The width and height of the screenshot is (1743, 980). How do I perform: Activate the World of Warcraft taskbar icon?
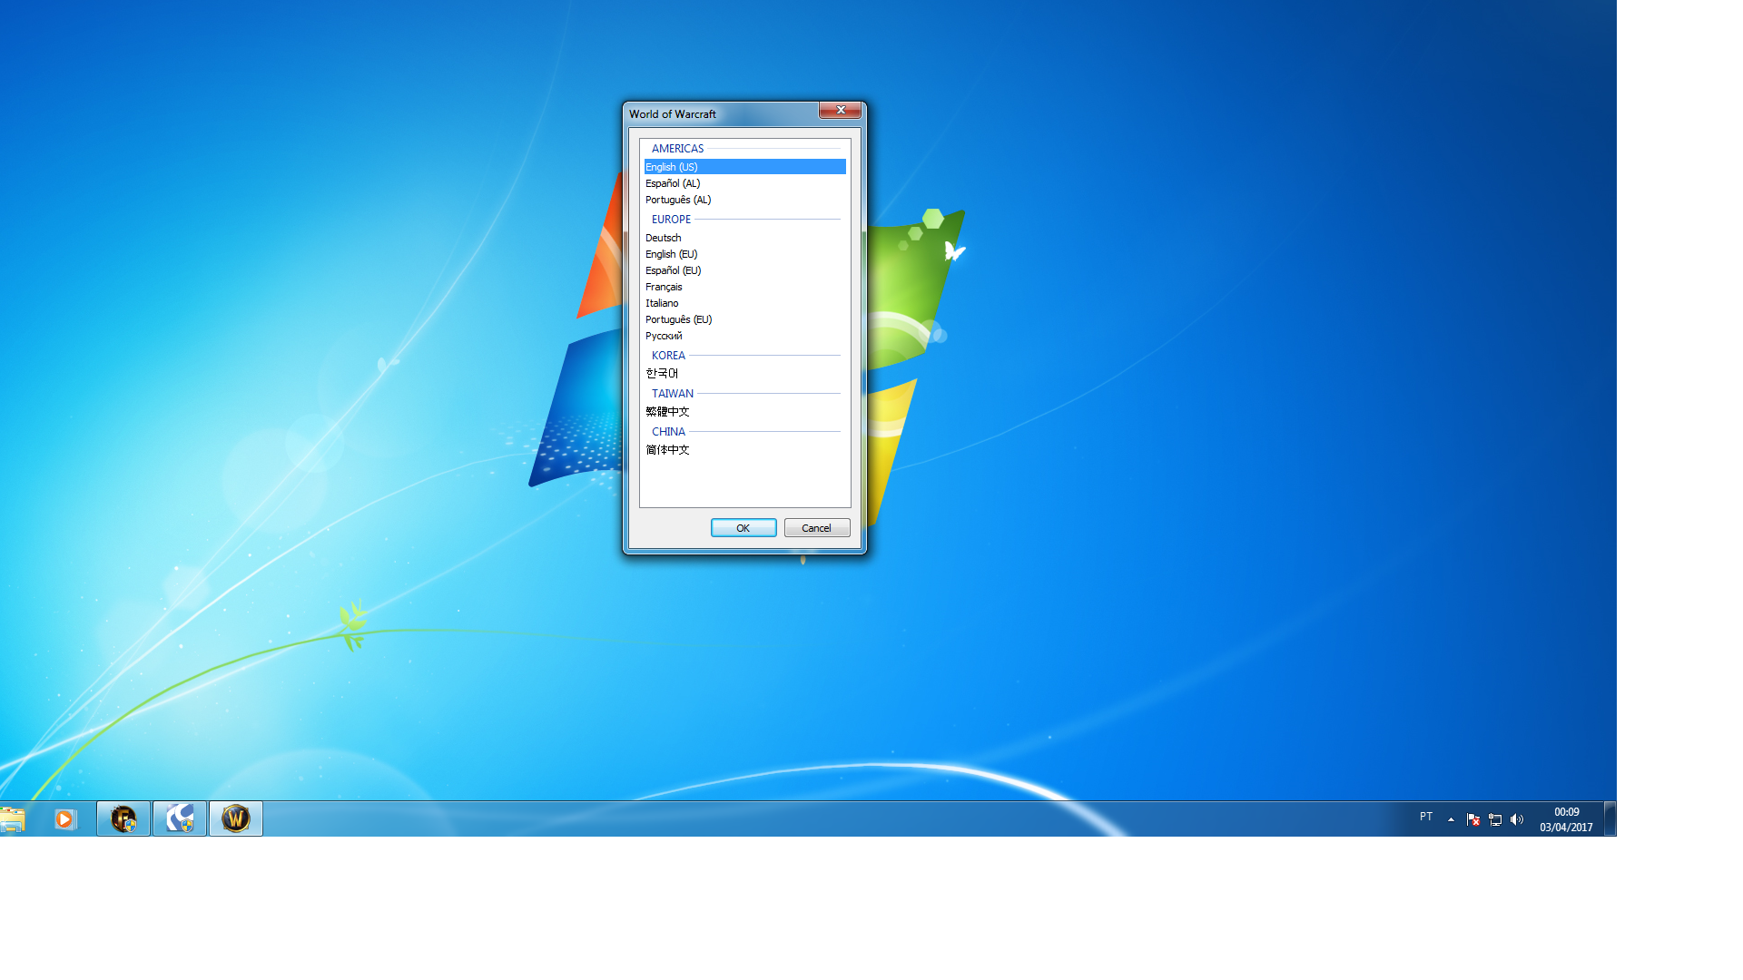(x=236, y=819)
